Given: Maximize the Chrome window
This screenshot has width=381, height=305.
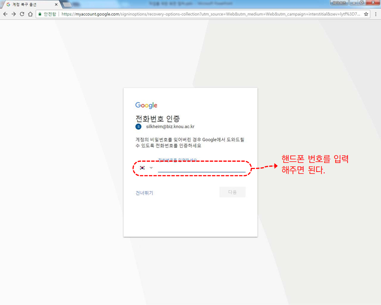Looking at the screenshot, I should pos(362,3).
